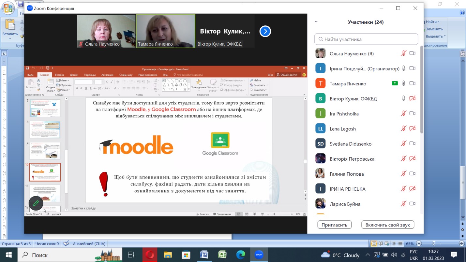Click Примечания button in PowerPoint status bar

pos(222,214)
